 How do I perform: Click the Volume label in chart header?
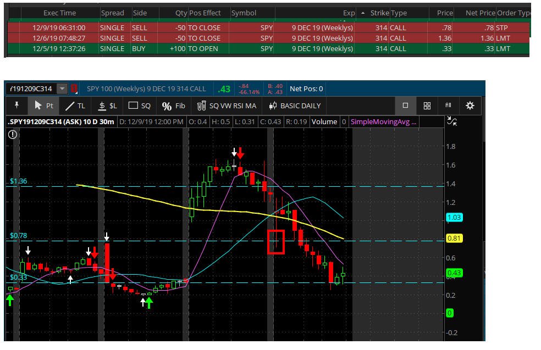pyautogui.click(x=324, y=122)
